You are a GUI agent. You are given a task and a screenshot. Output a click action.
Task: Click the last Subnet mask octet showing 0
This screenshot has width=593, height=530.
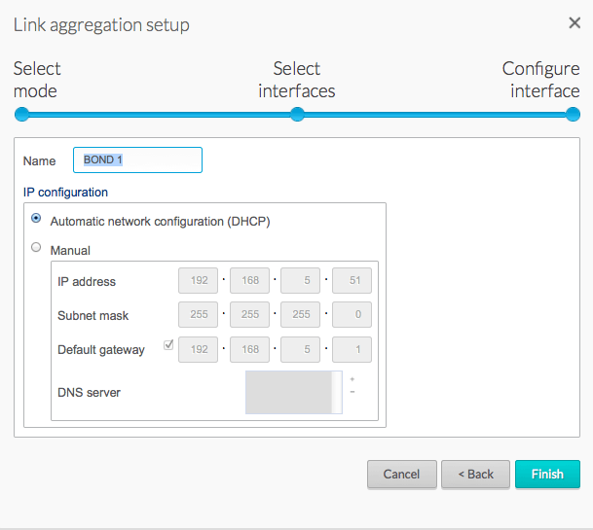(x=352, y=315)
